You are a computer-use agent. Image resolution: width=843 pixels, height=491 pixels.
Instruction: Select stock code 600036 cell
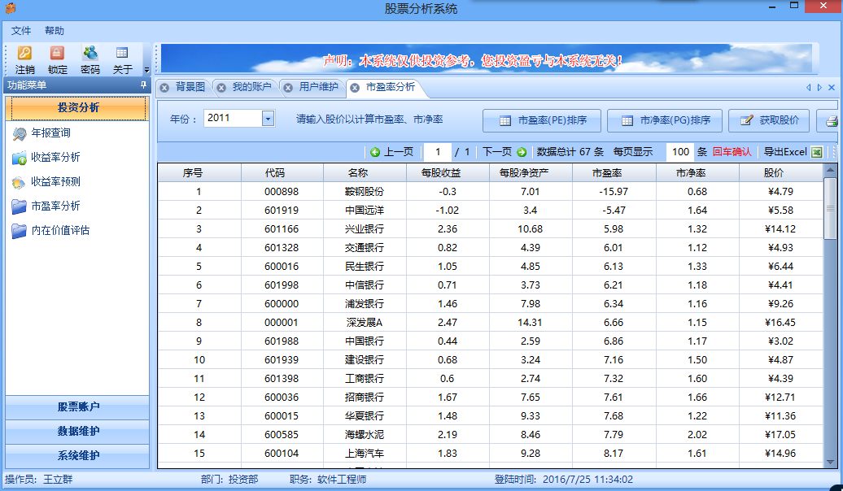point(282,398)
